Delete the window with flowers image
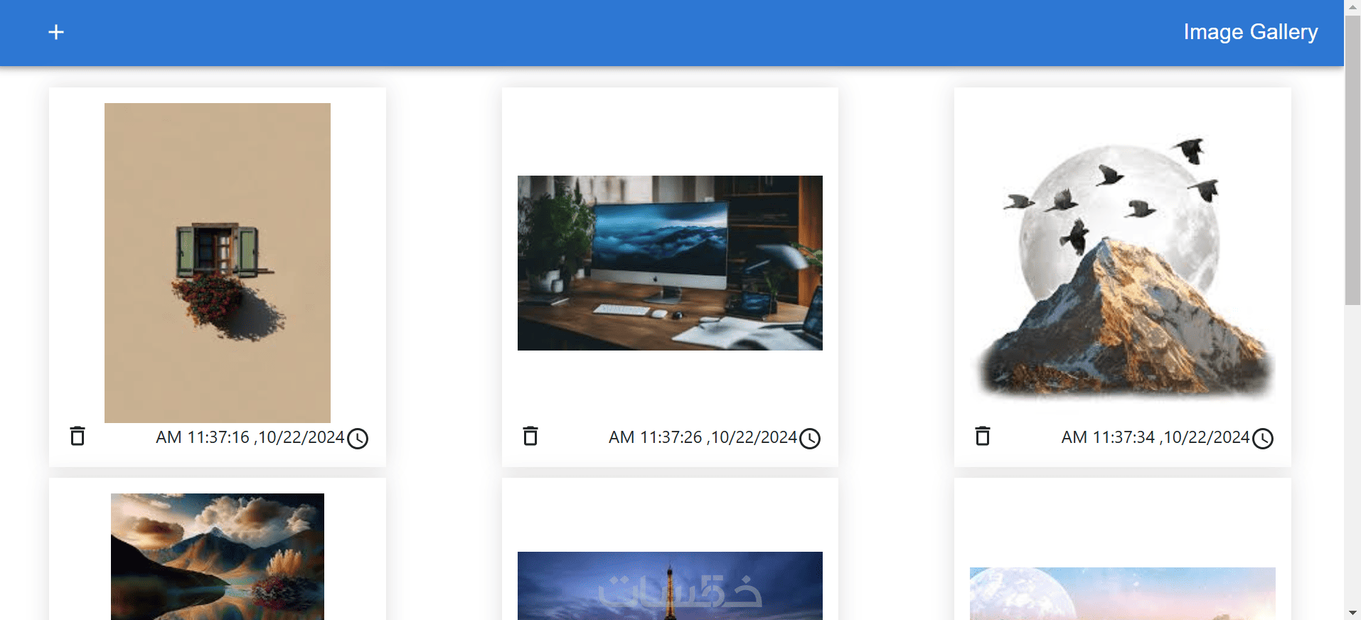1361x620 pixels. coord(78,436)
